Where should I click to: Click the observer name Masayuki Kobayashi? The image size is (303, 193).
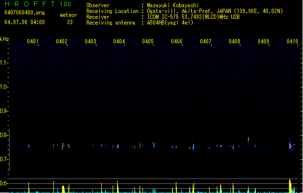pos(173,5)
